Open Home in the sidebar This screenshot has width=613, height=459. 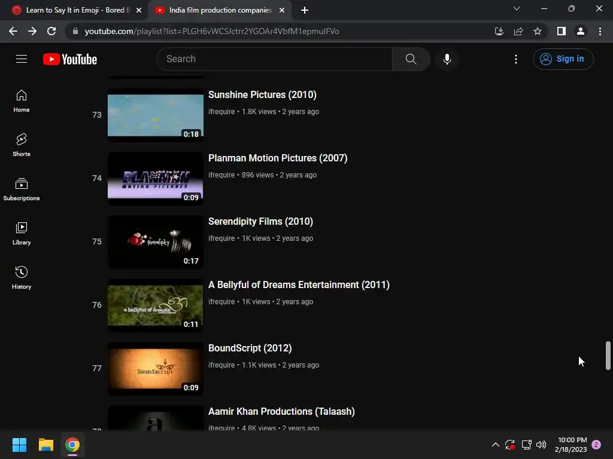pos(22,101)
